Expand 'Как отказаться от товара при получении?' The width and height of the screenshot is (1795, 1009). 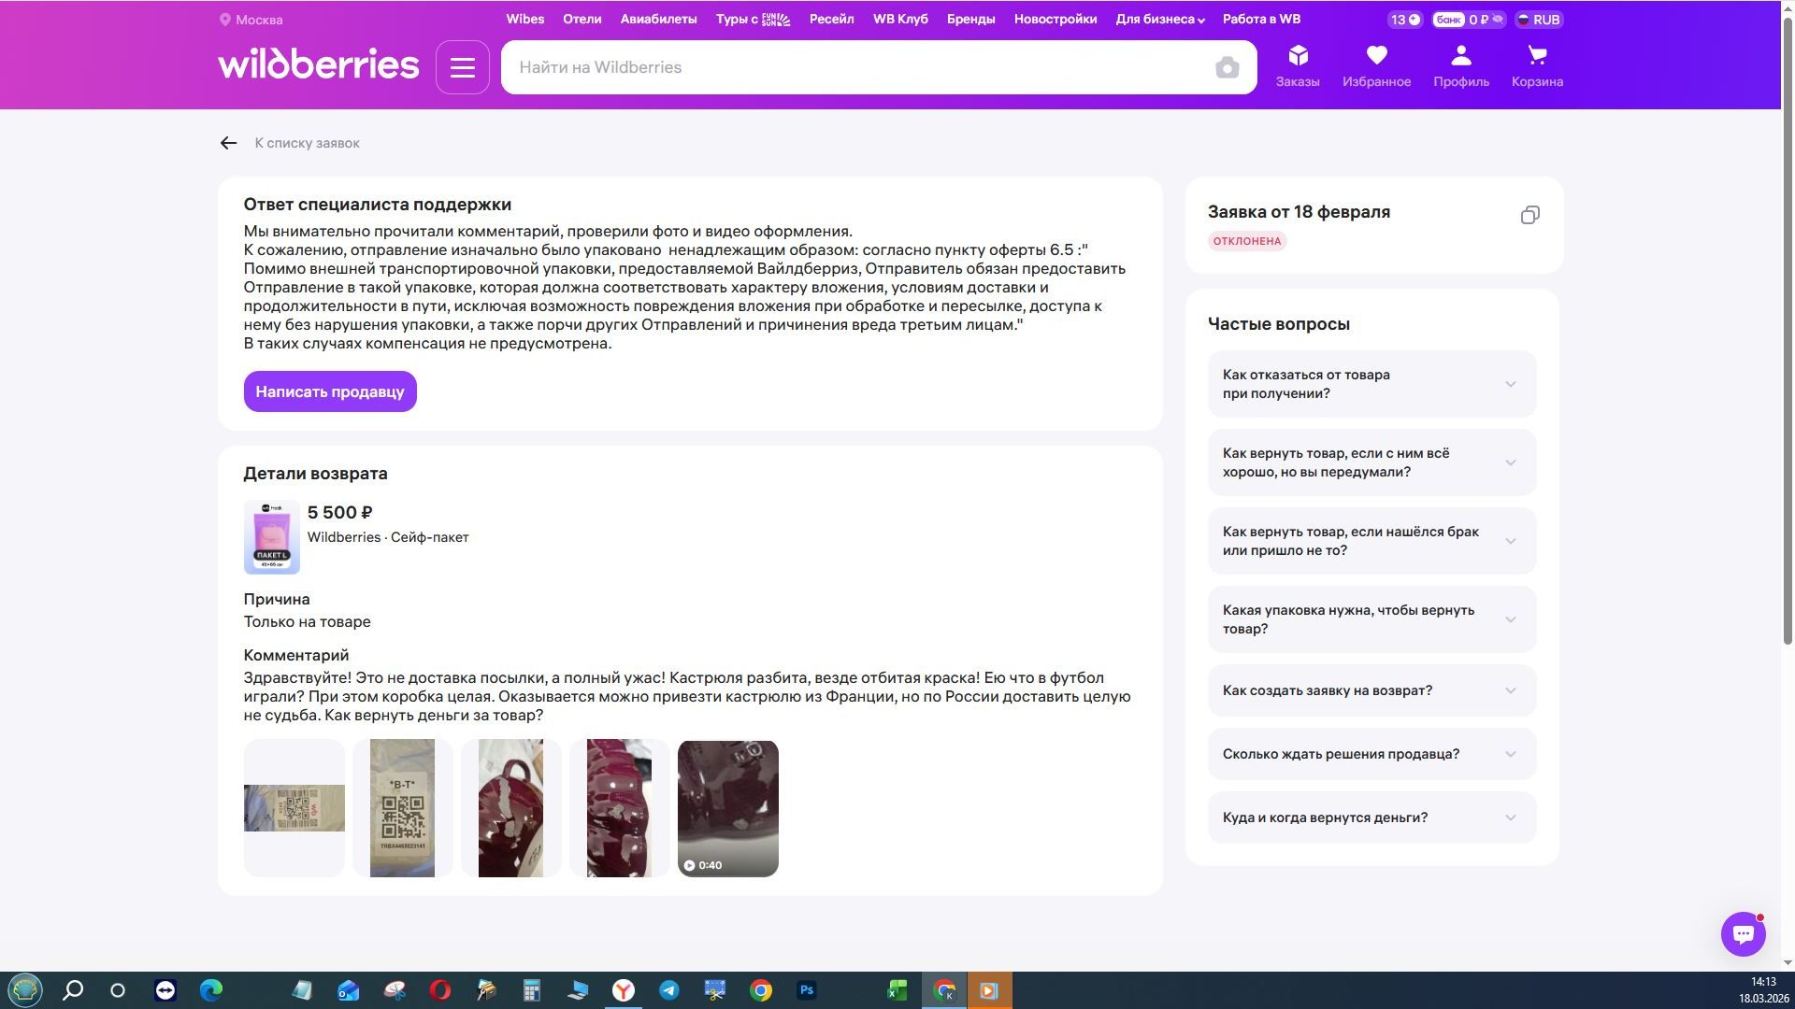coord(1371,384)
